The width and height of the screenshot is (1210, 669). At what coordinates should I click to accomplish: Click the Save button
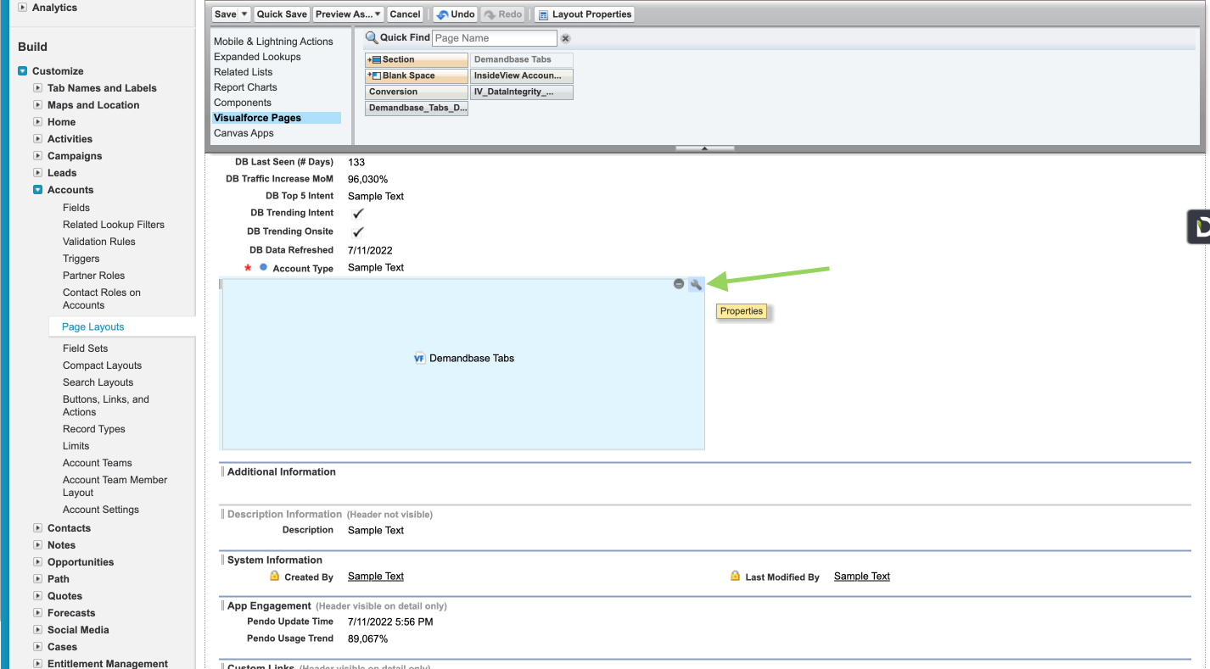(226, 14)
